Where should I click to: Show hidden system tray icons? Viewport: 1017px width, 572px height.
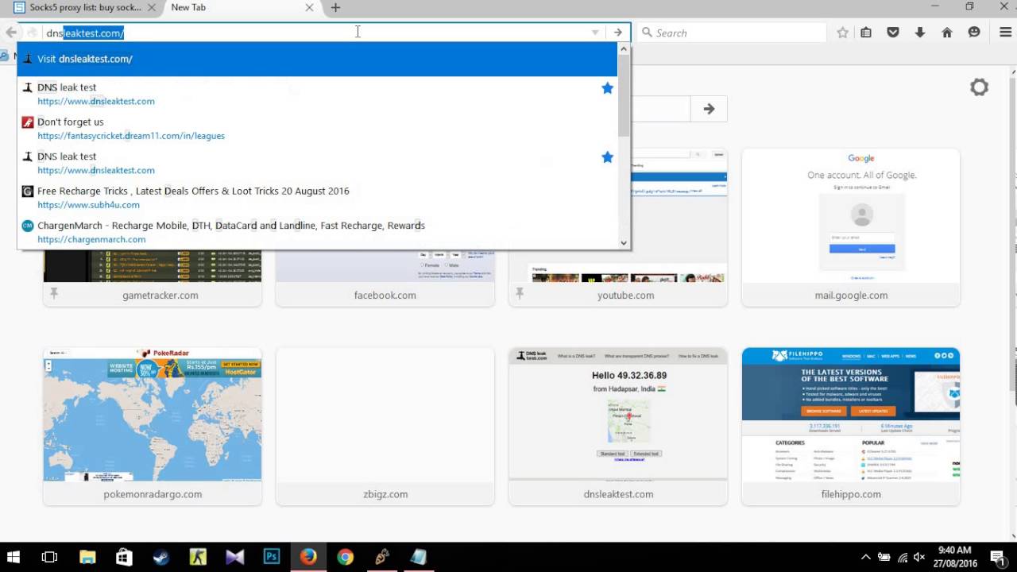pyautogui.click(x=866, y=557)
